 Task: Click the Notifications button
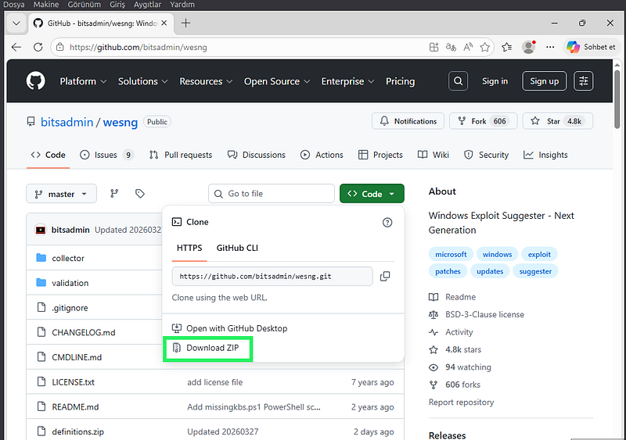click(x=408, y=121)
